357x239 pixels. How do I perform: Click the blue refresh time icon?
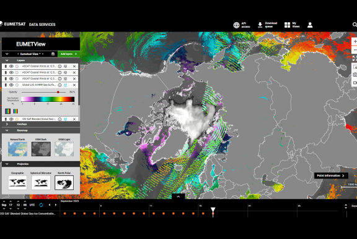coord(41,205)
